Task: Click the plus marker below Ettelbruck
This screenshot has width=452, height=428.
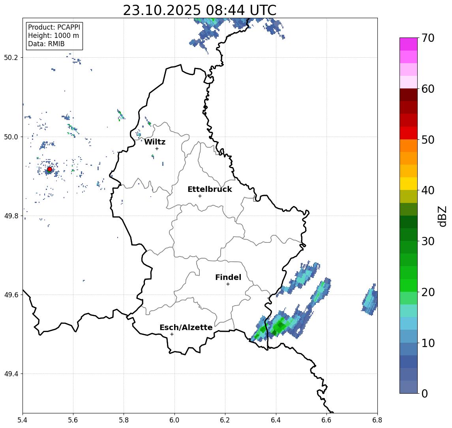Action: click(x=200, y=196)
